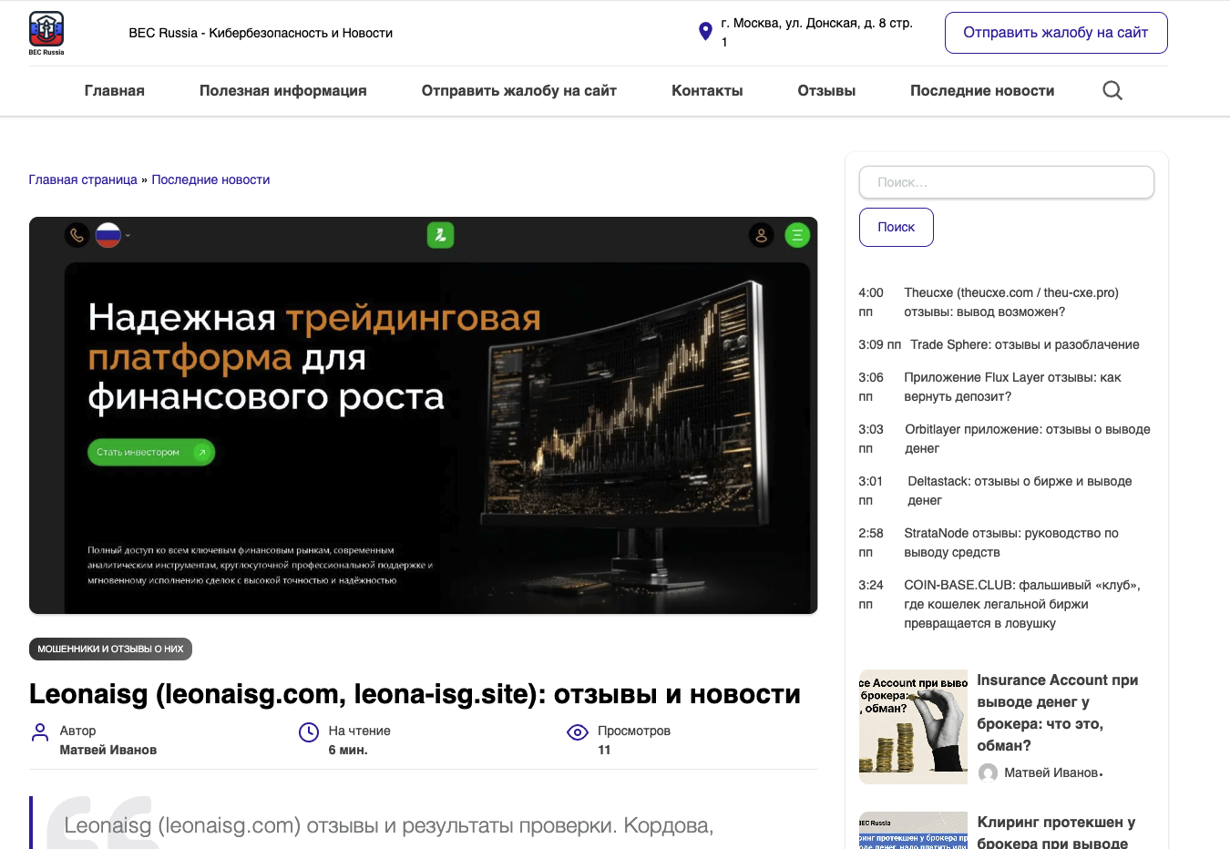Open Последние новости menu item
The height and width of the screenshot is (849, 1230).
(x=982, y=90)
